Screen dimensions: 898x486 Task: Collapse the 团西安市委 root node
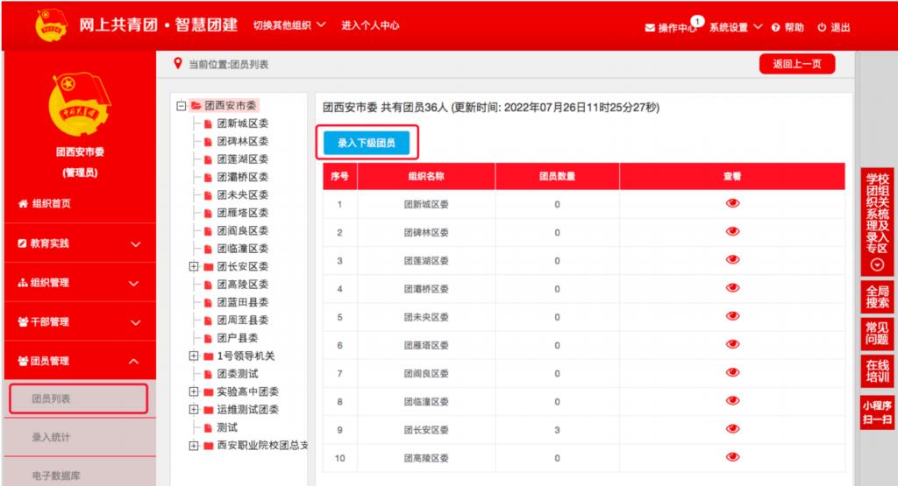[181, 105]
